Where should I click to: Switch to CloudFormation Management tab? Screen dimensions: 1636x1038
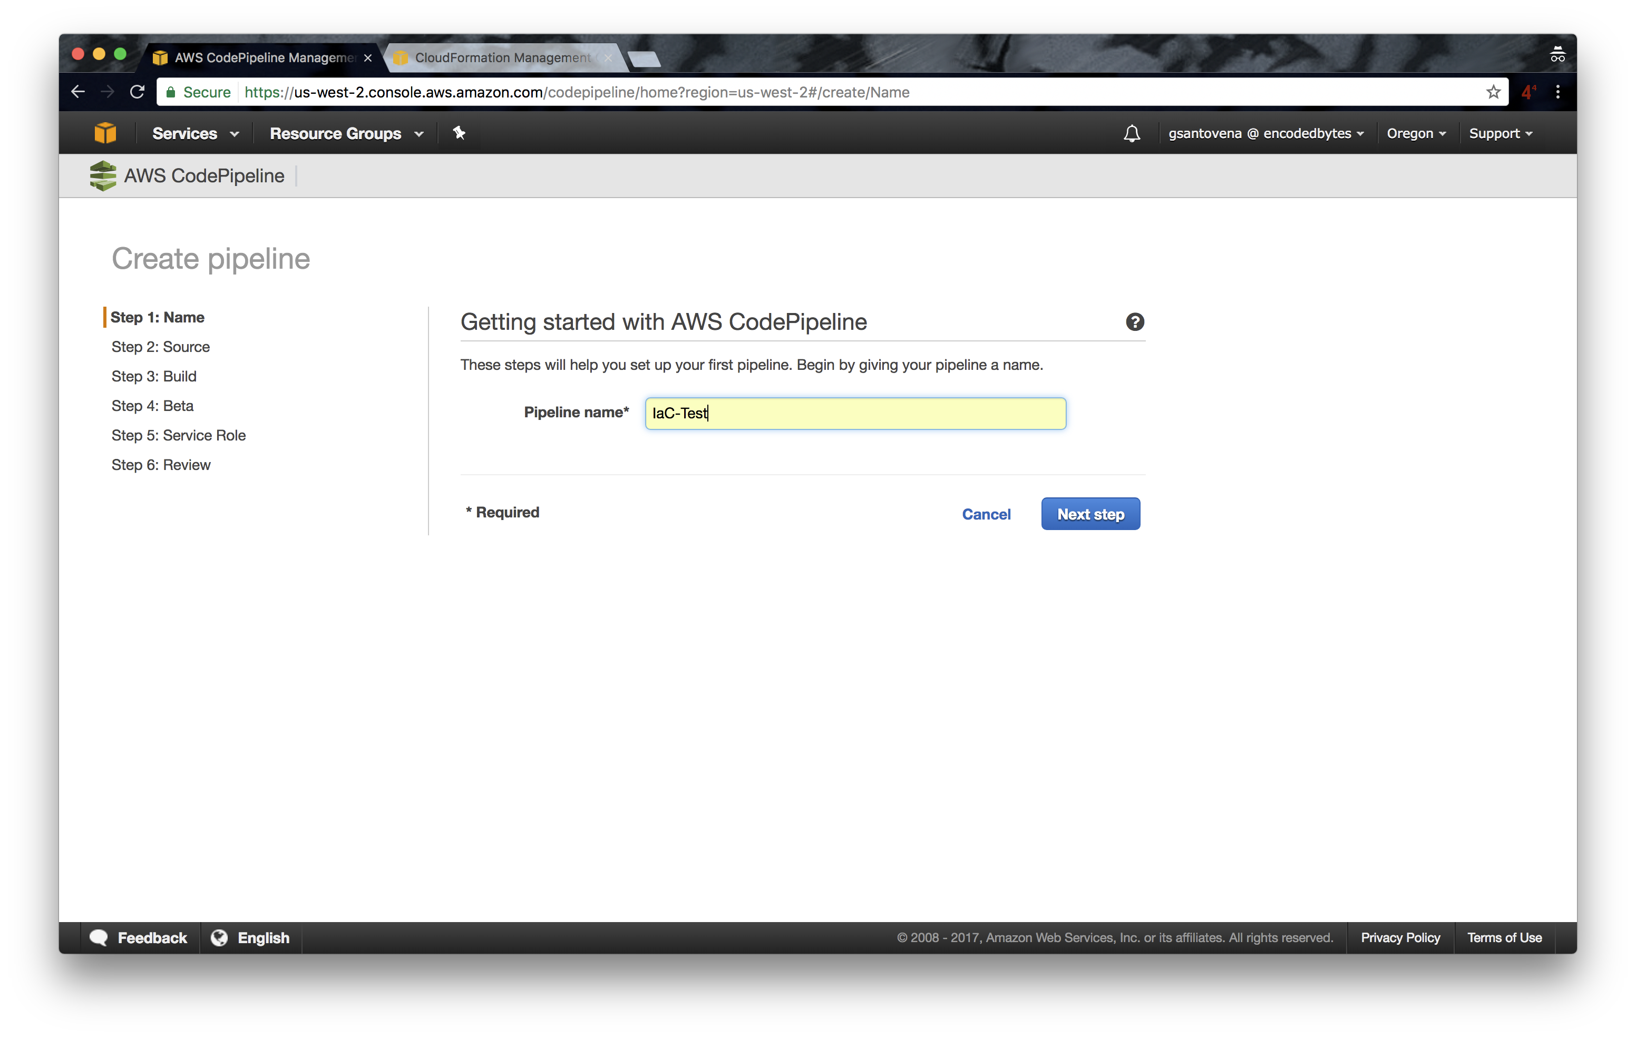502,58
